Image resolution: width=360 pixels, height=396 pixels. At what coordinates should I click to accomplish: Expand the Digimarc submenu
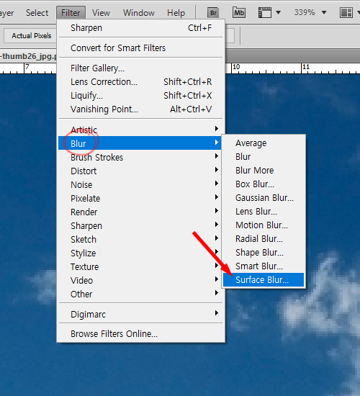pyautogui.click(x=140, y=314)
